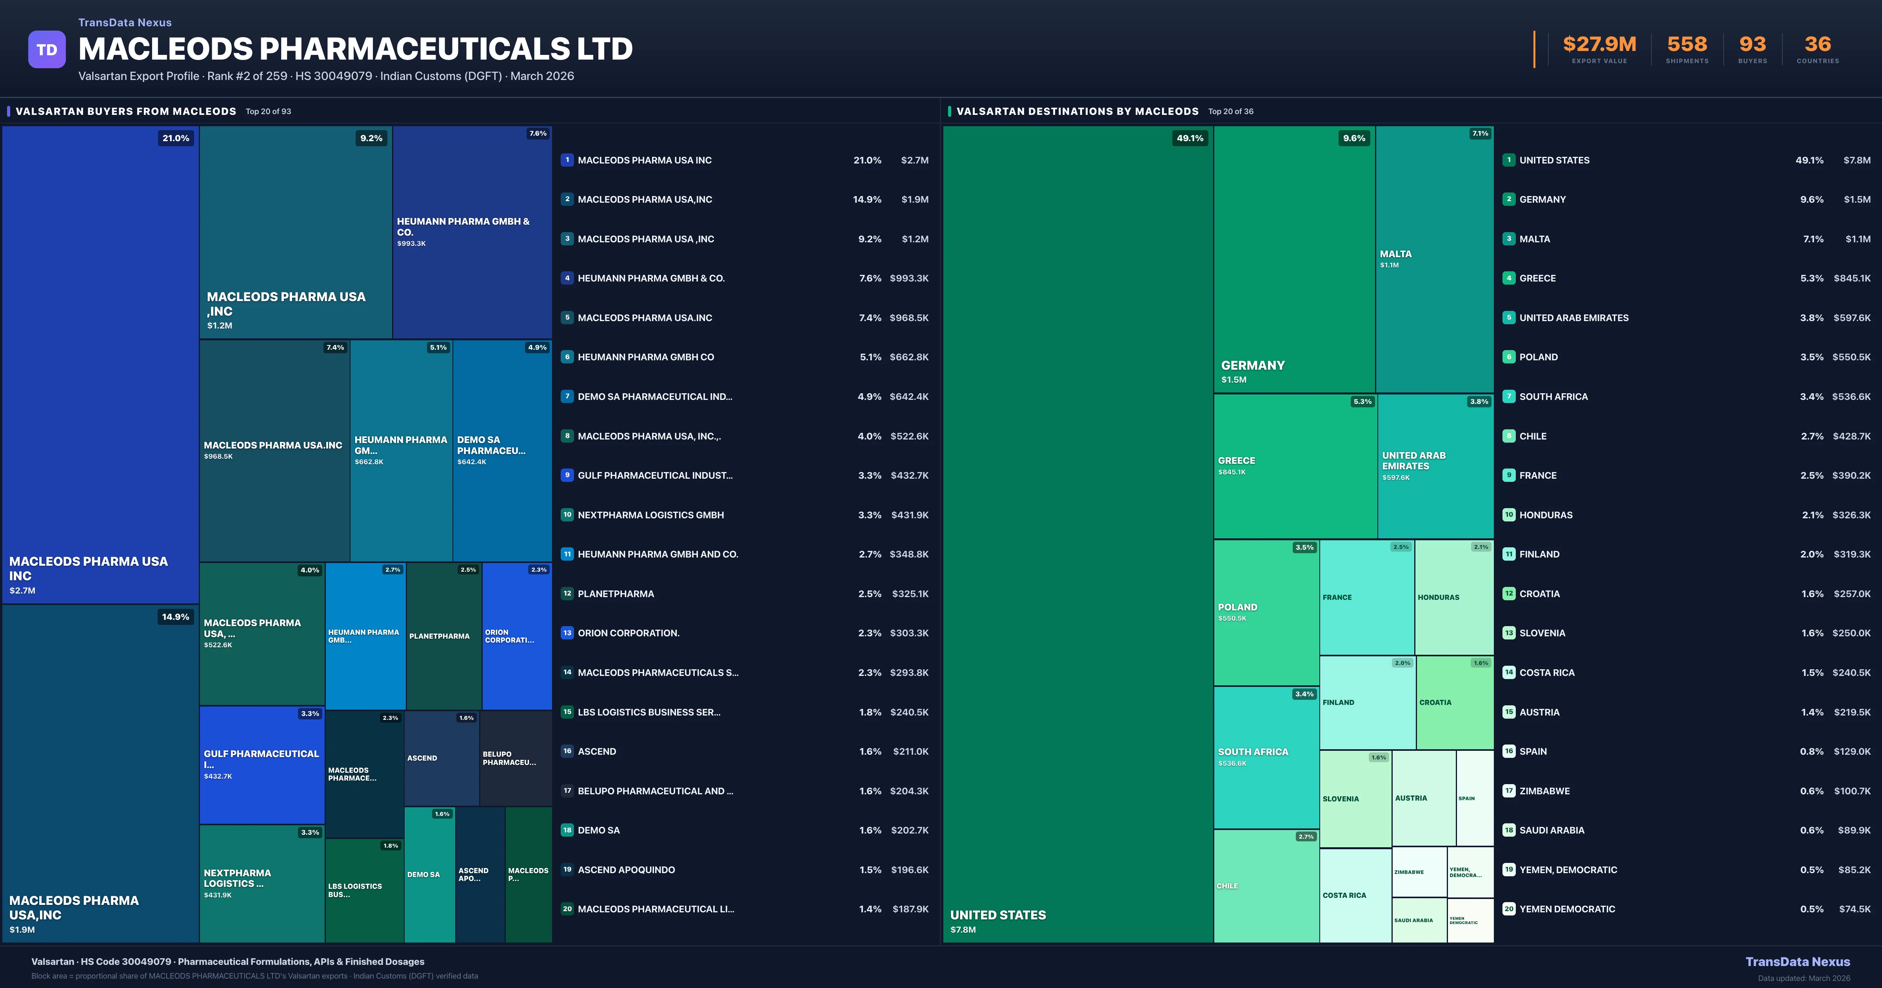Open the NEXTPHARMA LOGISTICS GMBH list row

pyautogui.click(x=650, y=515)
